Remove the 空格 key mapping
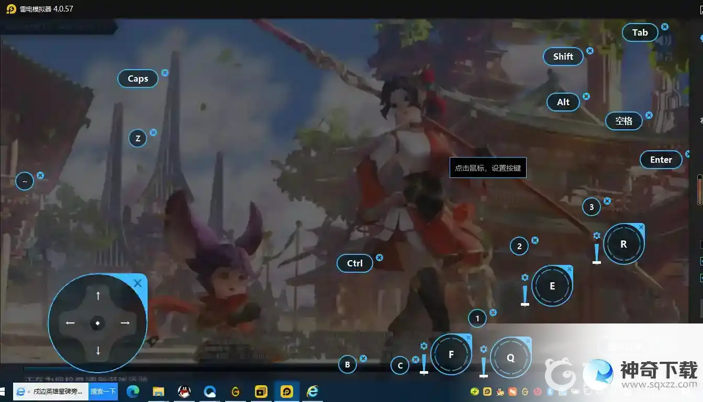 point(649,115)
